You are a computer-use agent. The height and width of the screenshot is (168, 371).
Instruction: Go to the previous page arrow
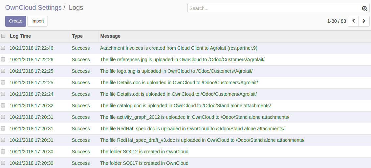[353, 21]
